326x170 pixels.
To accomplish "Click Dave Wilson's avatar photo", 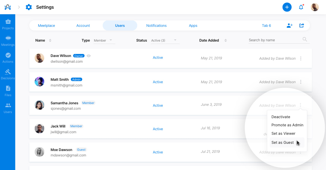I will 39,58.
